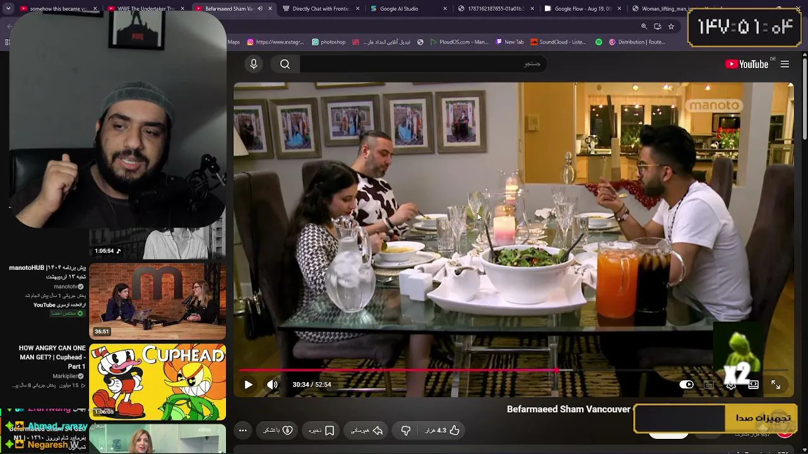Open the Distribution | Route bookmark

(637, 42)
